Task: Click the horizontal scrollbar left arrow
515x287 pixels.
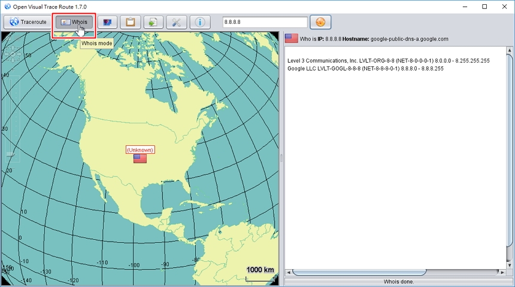Action: 289,272
